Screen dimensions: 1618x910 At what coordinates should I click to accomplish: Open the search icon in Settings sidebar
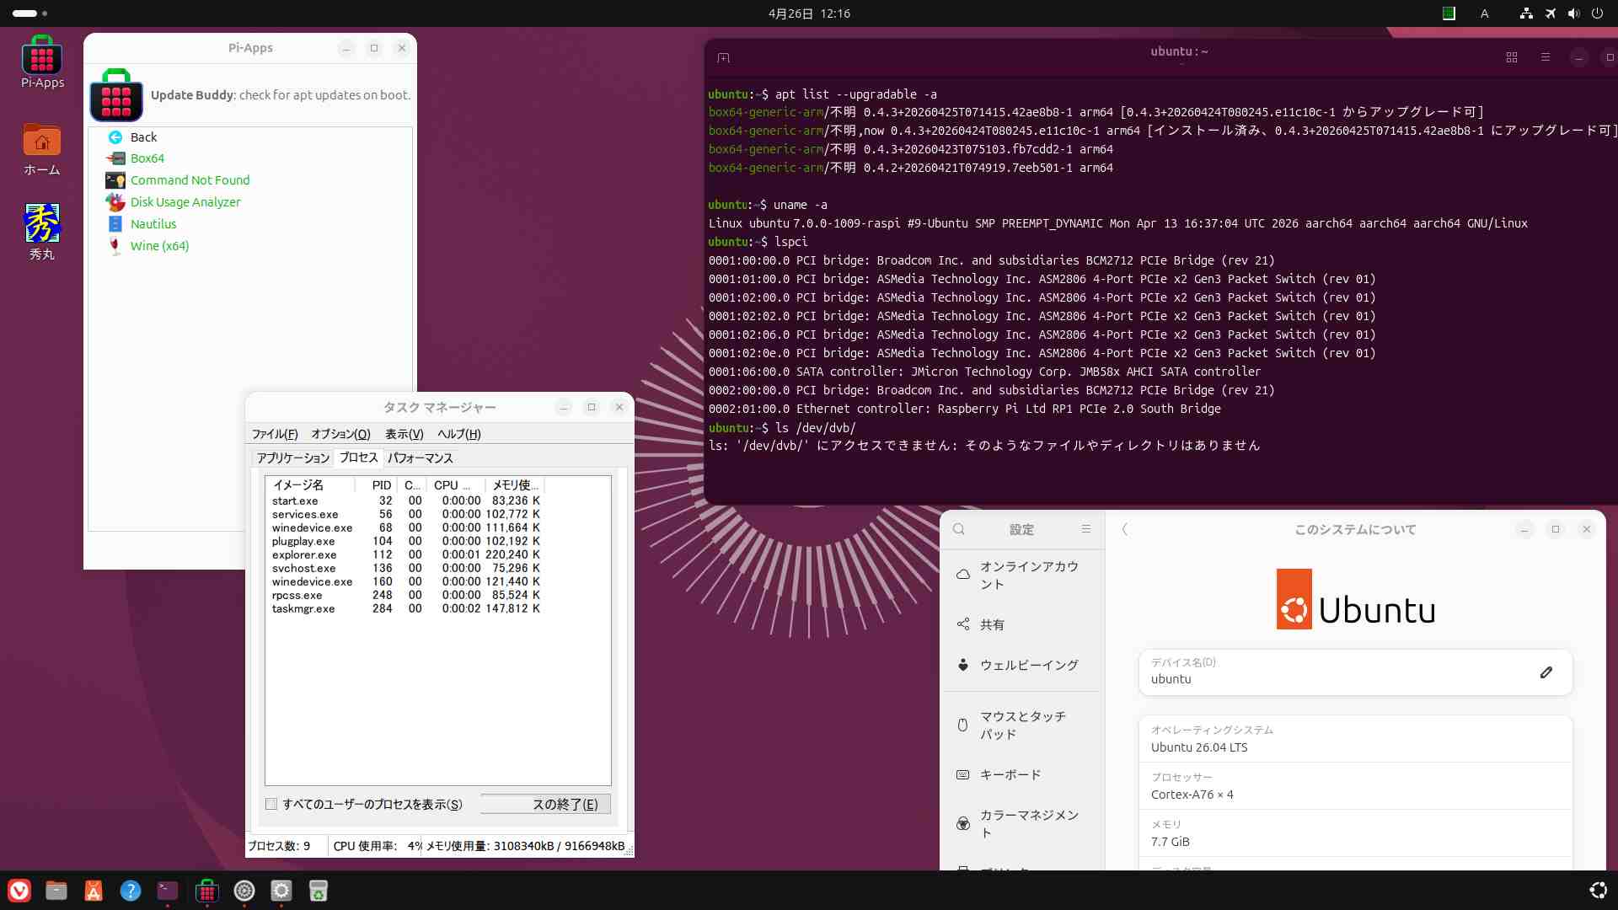[959, 529]
